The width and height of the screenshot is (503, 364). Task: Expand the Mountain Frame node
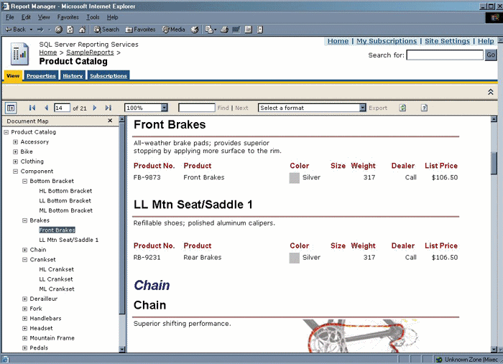click(24, 338)
